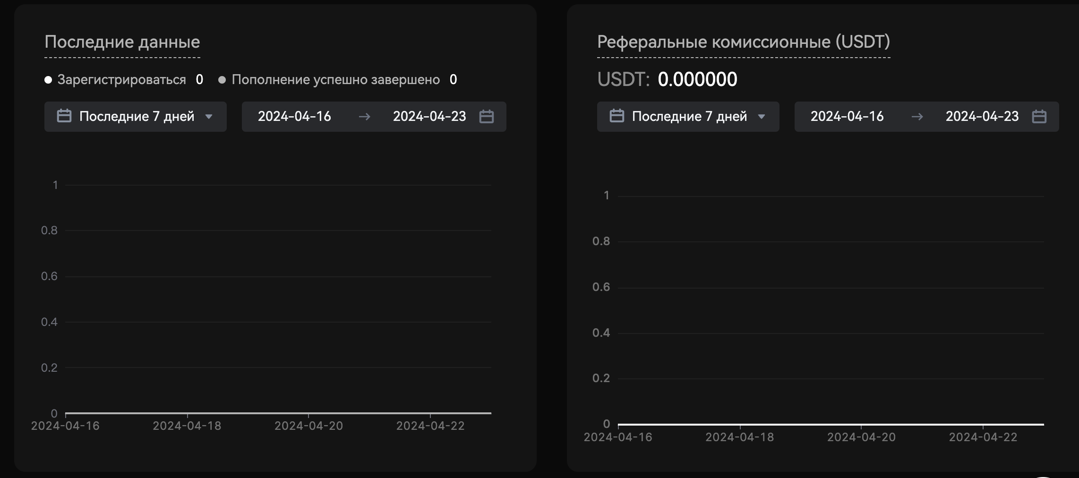Viewport: 1079px width, 478px height.
Task: Click Реферальные комиссионные (USDT) panel title
Action: click(744, 42)
